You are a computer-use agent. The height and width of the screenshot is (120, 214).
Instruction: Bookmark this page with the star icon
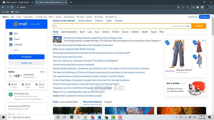(188, 7)
